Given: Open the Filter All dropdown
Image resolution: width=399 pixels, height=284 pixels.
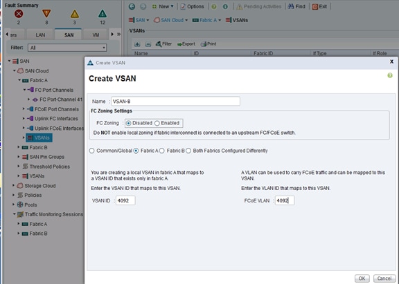Looking at the screenshot, I should [67, 48].
